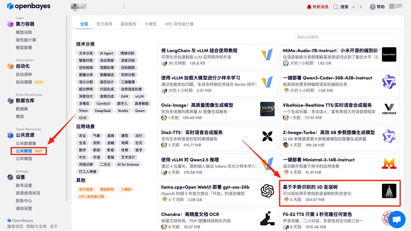Open the chat support bubble
This screenshot has height=231, width=411.
coord(397,219)
